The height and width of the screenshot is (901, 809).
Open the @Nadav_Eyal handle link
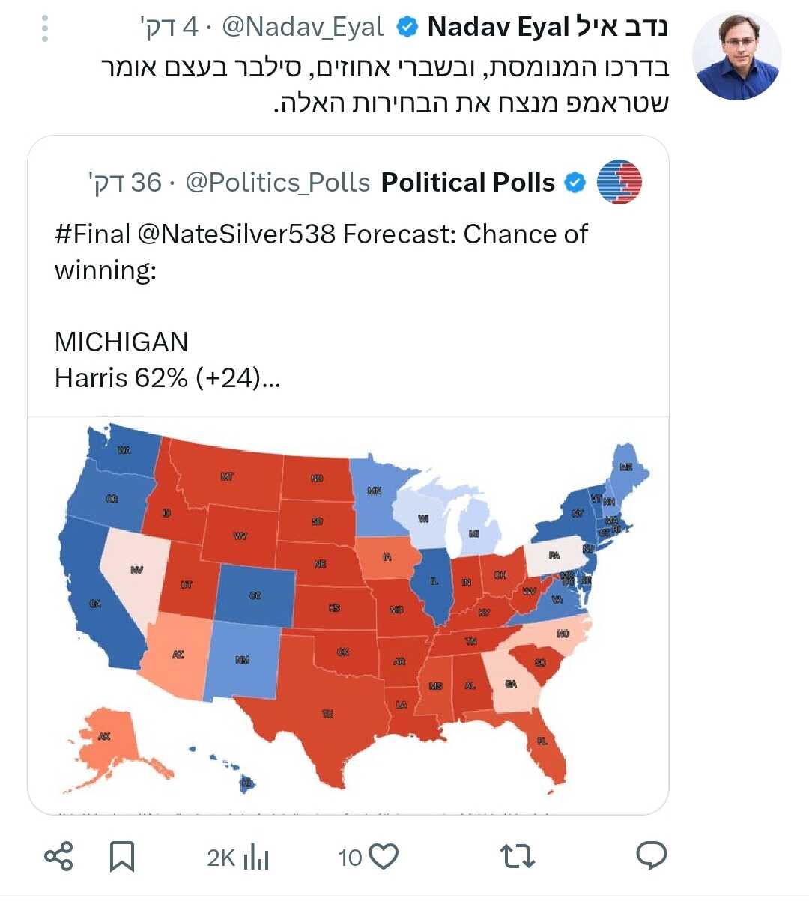[x=303, y=28]
